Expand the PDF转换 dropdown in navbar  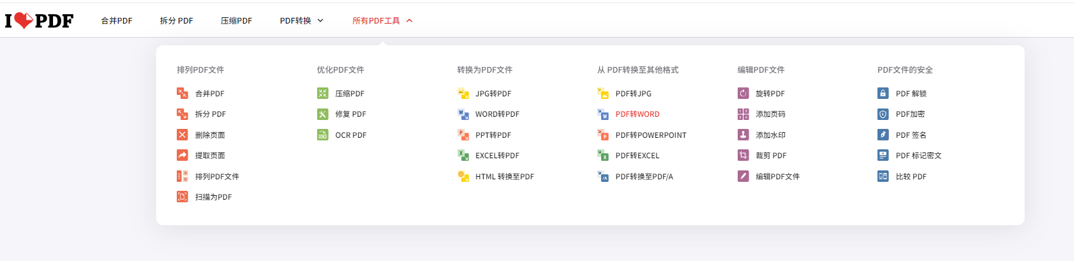[x=301, y=20]
